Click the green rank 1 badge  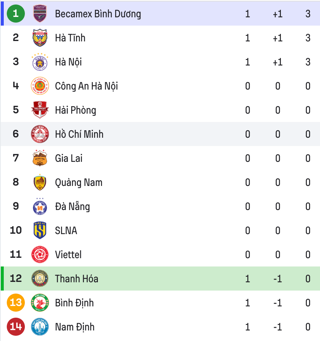pyautogui.click(x=16, y=14)
